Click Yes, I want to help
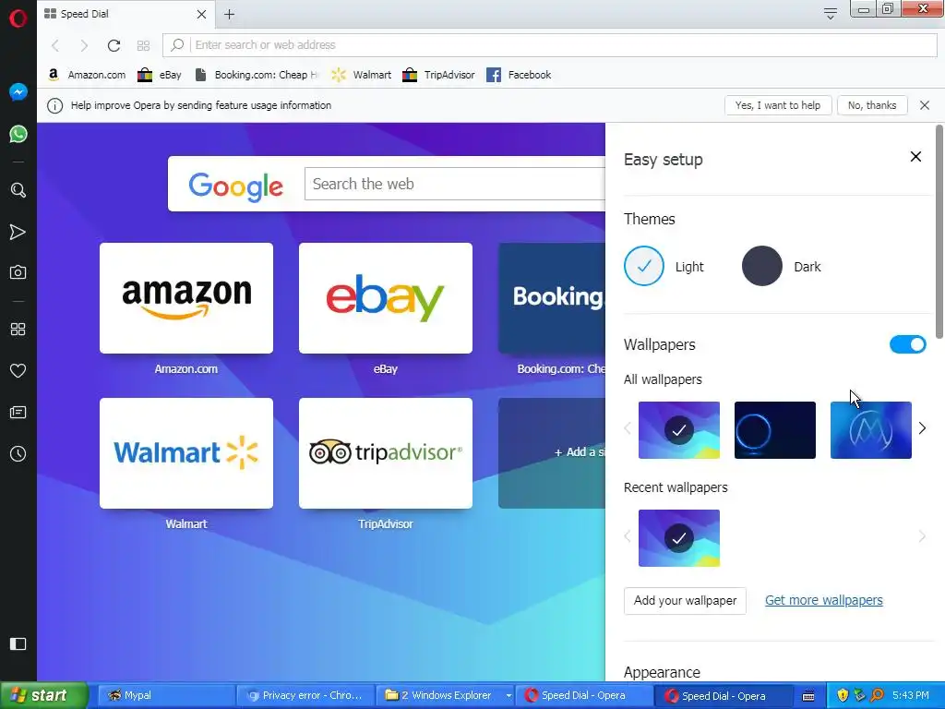 coord(778,105)
